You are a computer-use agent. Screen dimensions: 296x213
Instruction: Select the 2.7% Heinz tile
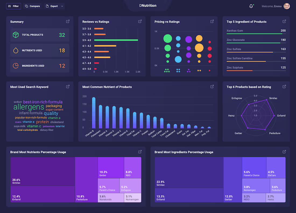pyautogui.click(x=276, y=198)
